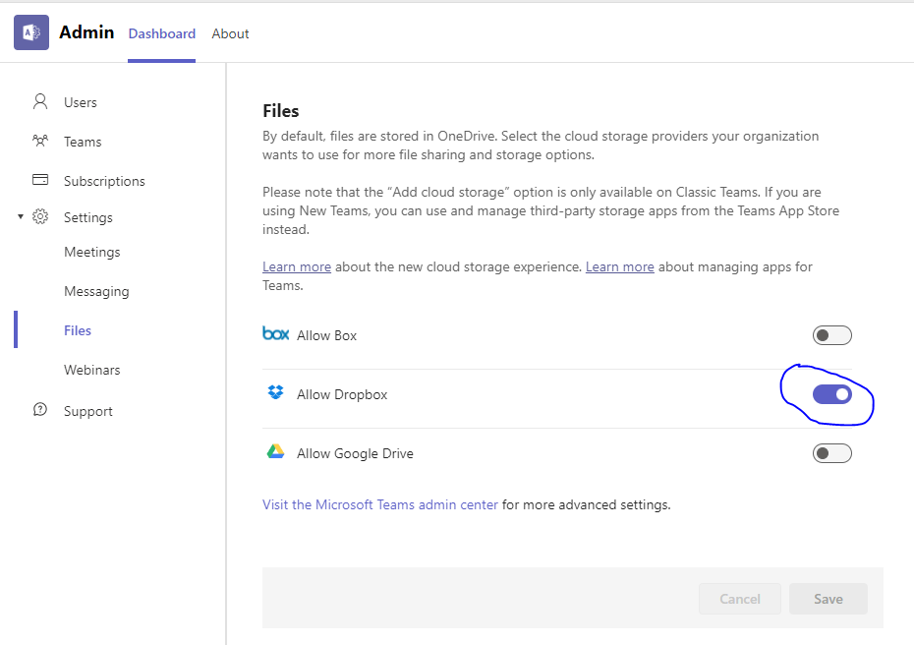This screenshot has height=645, width=914.
Task: Collapse the Settings section chevron
Action: click(21, 216)
